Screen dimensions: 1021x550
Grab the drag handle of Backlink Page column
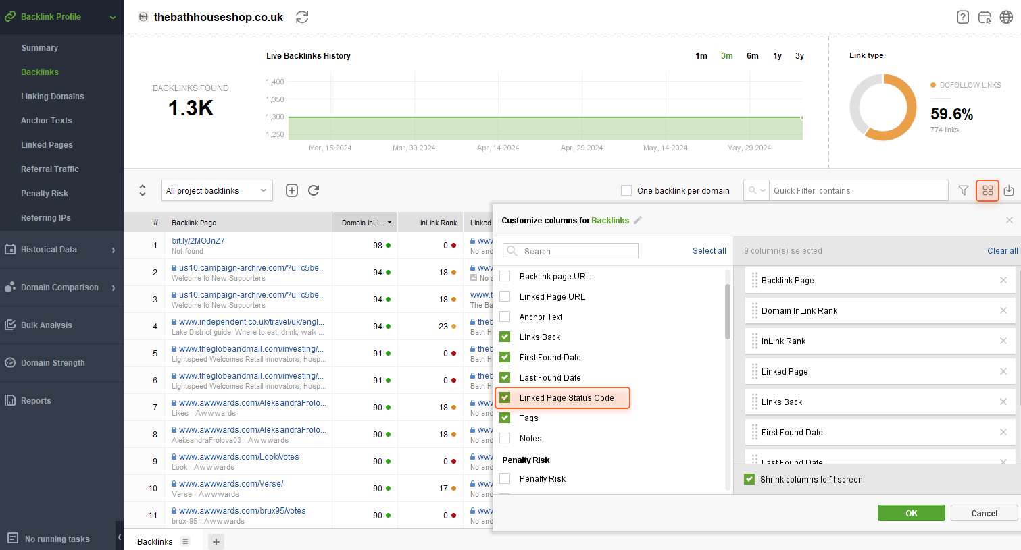755,280
